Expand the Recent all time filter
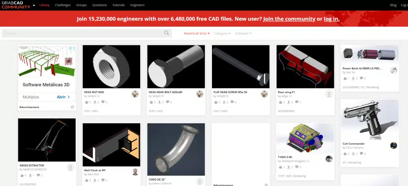408x186 pixels. tap(197, 33)
